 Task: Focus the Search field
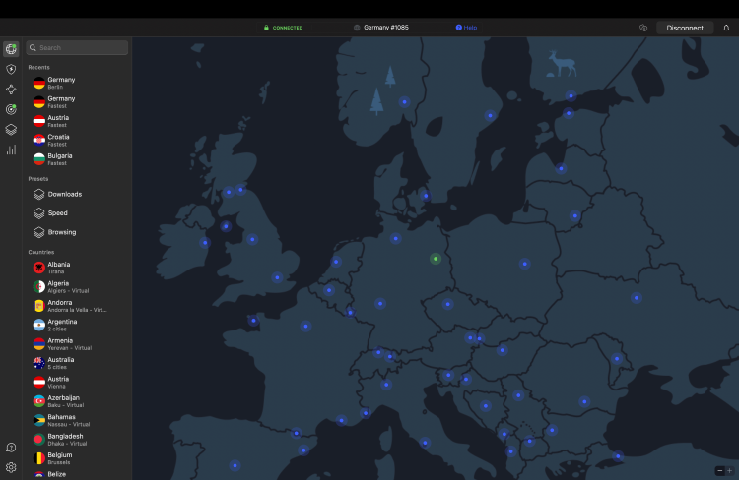(77, 47)
